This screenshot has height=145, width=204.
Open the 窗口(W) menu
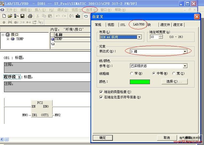click(x=106, y=10)
